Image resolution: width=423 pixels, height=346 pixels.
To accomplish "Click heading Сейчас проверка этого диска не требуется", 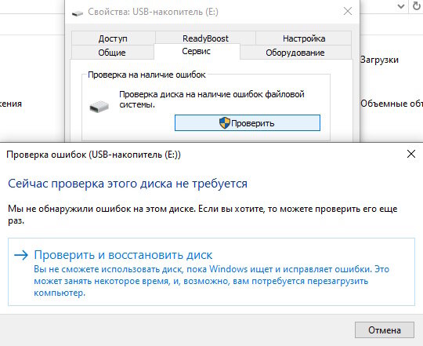I will 128,184.
